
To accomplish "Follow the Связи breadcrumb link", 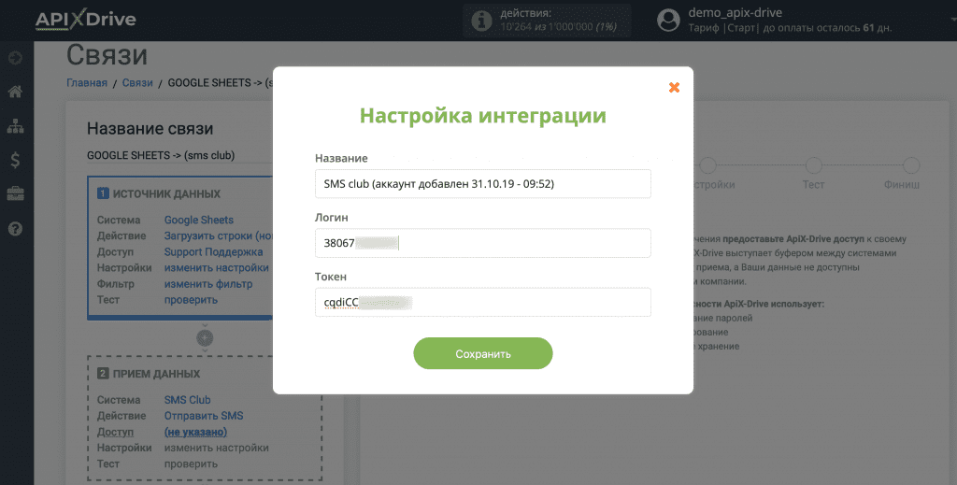I will click(x=137, y=83).
